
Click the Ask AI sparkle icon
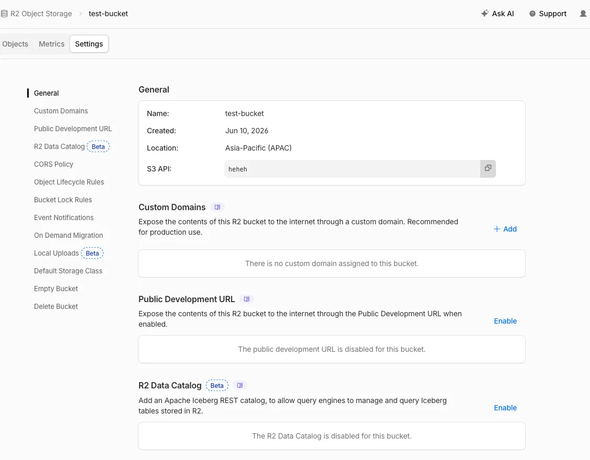pos(484,13)
